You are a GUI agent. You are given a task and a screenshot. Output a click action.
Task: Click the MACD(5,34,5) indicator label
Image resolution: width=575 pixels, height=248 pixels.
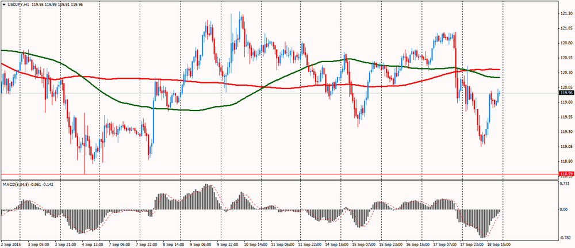click(x=15, y=184)
